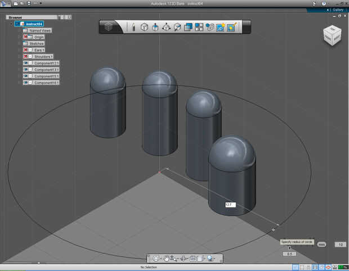The height and width of the screenshot is (271, 349).
Task: Open the Gallery tab
Action: tap(337, 10)
